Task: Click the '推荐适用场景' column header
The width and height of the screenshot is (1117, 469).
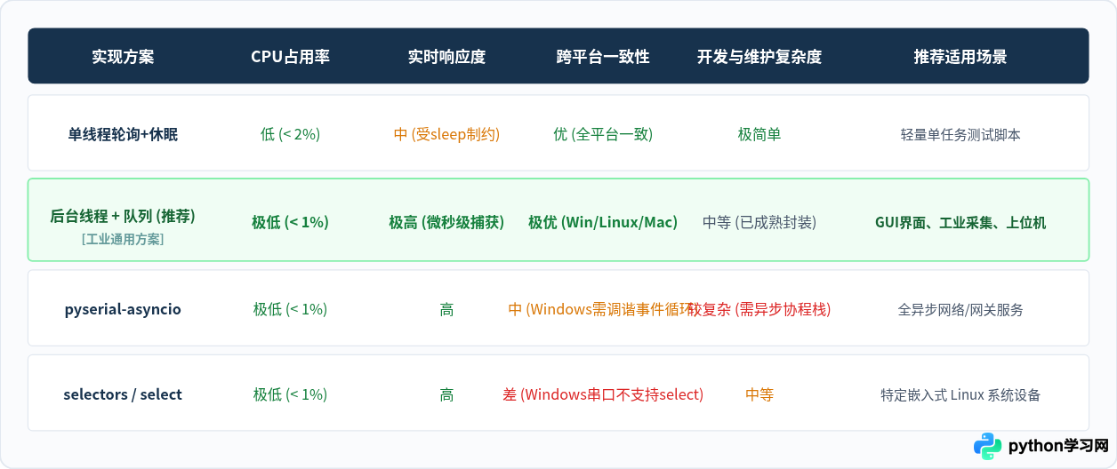Action: point(960,57)
